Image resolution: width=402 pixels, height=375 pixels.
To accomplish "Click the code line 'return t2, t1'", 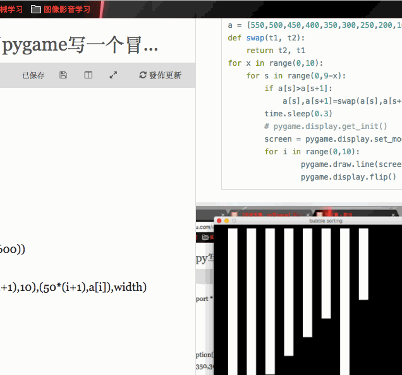I will [x=276, y=51].
